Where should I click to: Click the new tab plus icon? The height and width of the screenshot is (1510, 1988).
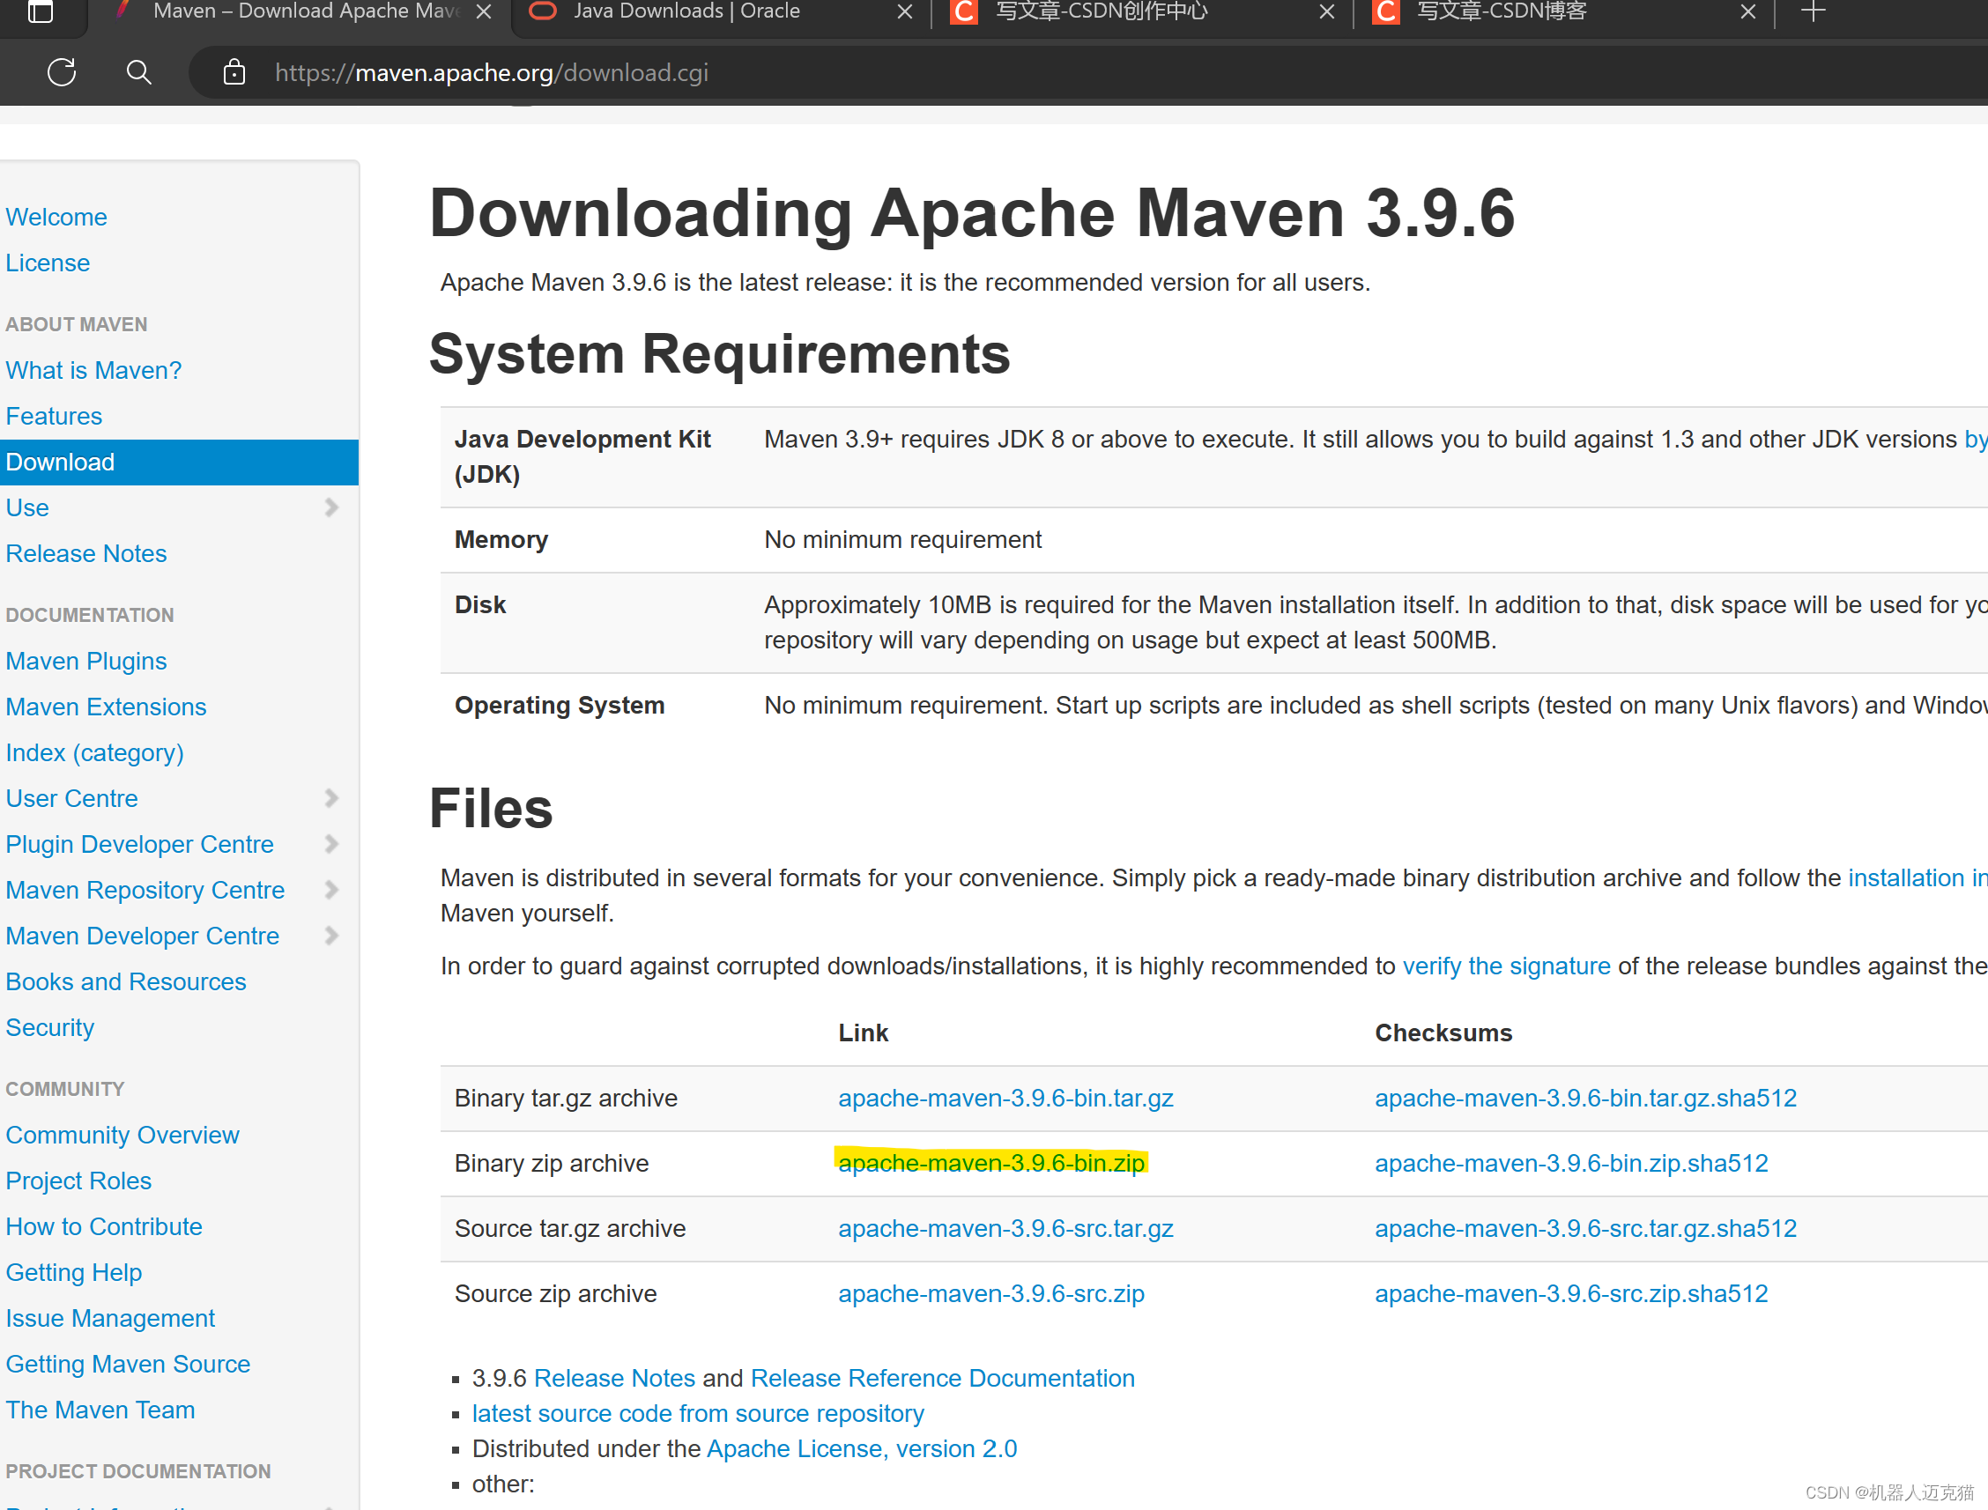point(1814,11)
